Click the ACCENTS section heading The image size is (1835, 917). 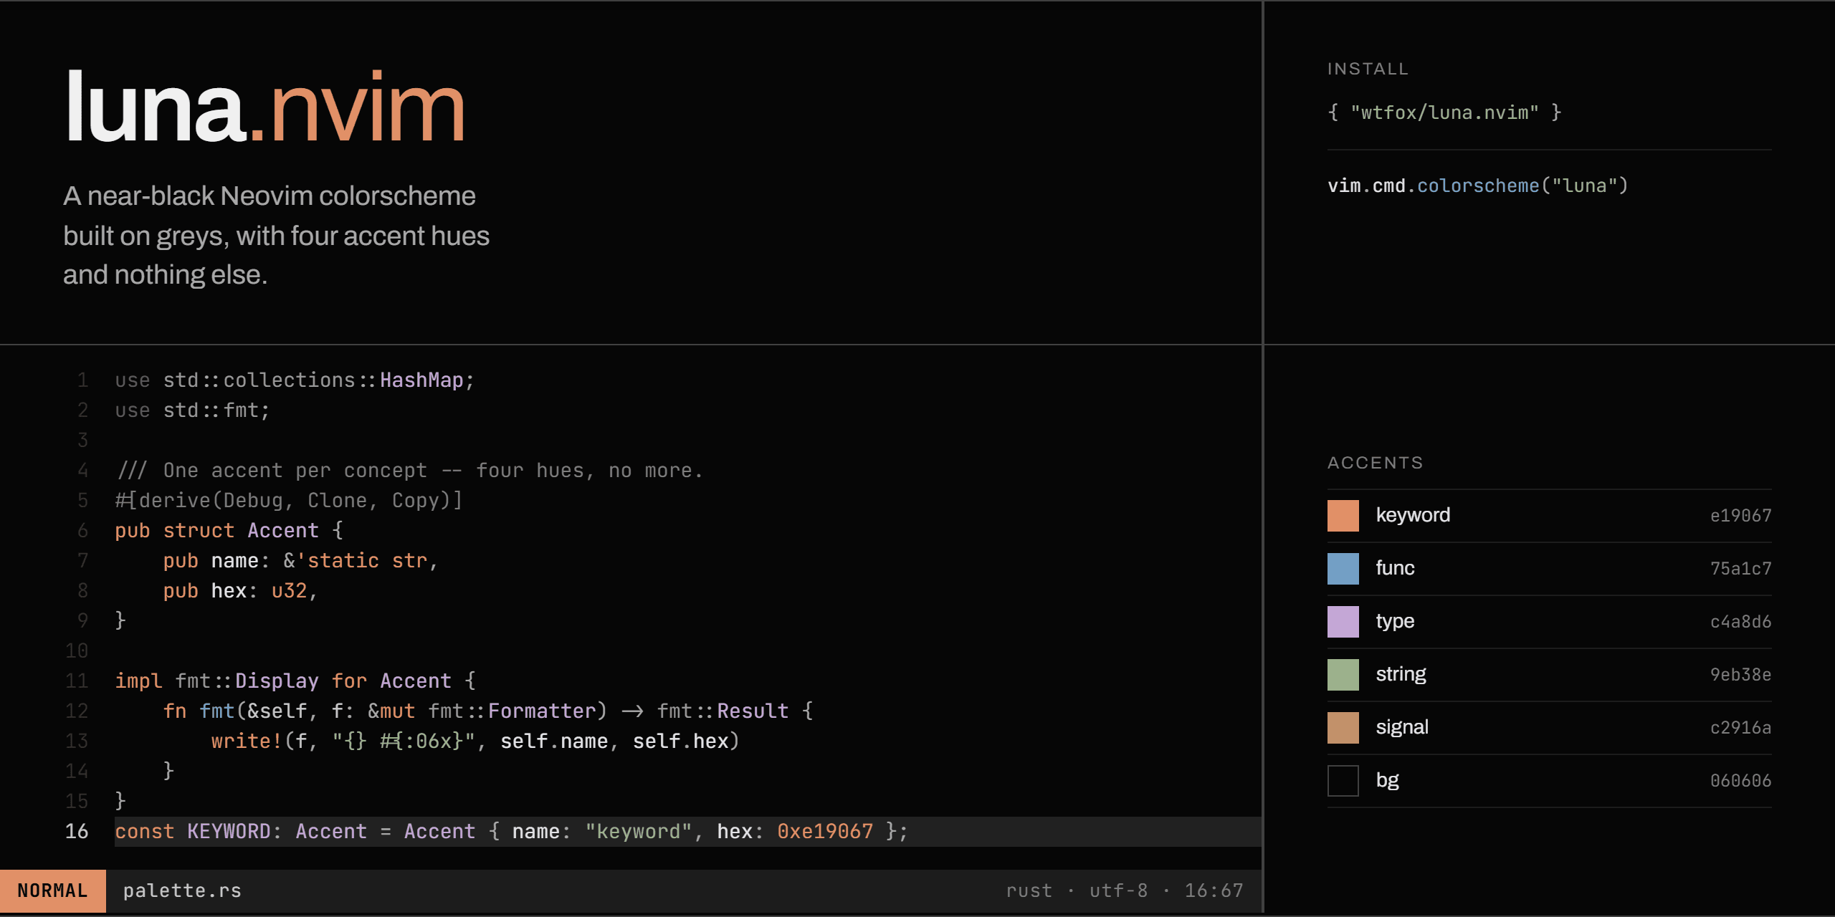point(1375,463)
